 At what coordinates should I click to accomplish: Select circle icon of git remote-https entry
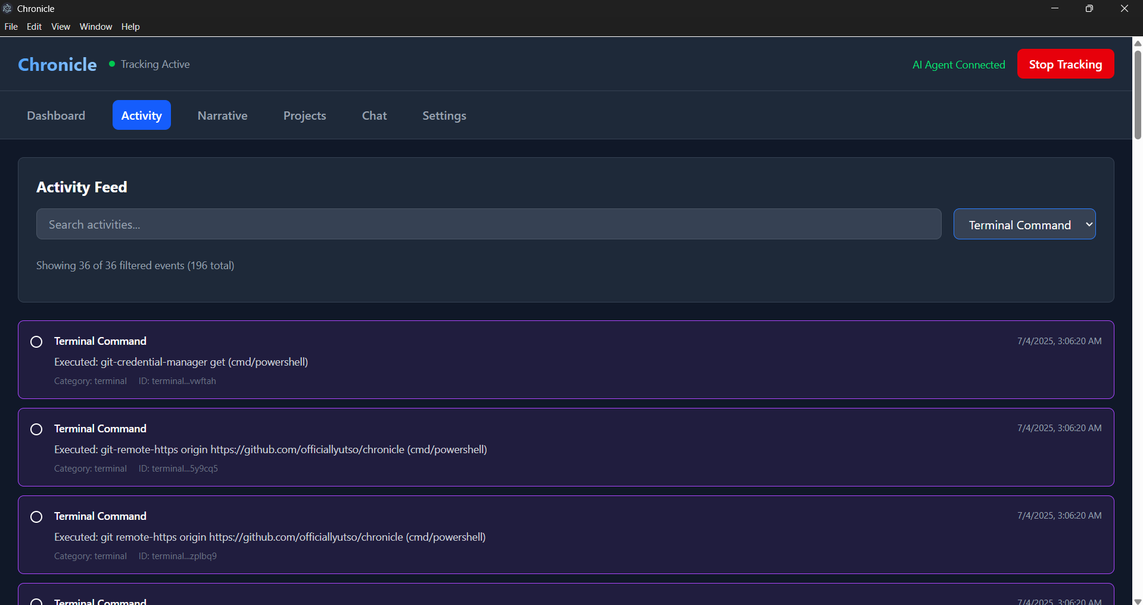click(36, 517)
